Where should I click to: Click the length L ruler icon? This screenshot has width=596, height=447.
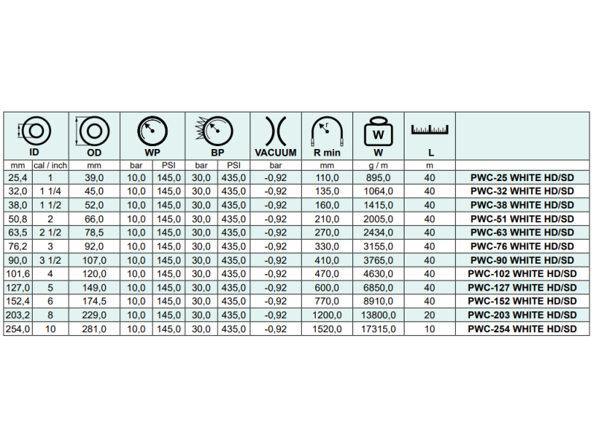coord(429,130)
